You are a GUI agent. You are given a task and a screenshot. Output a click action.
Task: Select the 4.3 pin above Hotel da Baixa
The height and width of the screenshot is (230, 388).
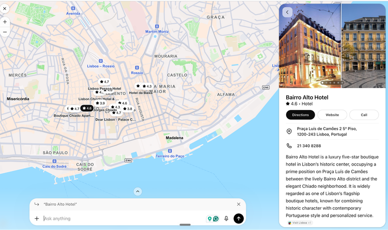[x=147, y=86]
